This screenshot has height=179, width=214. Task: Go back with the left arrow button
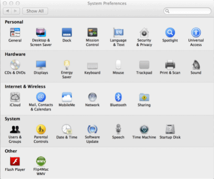pyautogui.click(x=7, y=11)
